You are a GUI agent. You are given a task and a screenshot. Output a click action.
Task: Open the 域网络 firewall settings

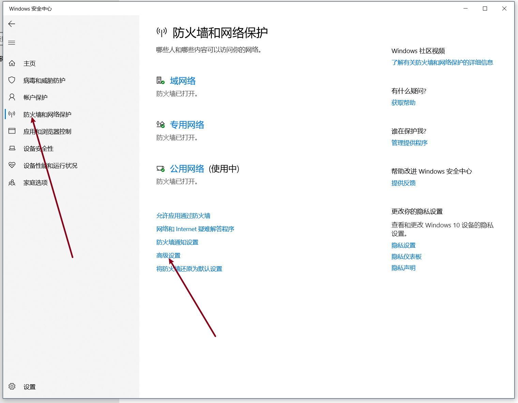[183, 81]
